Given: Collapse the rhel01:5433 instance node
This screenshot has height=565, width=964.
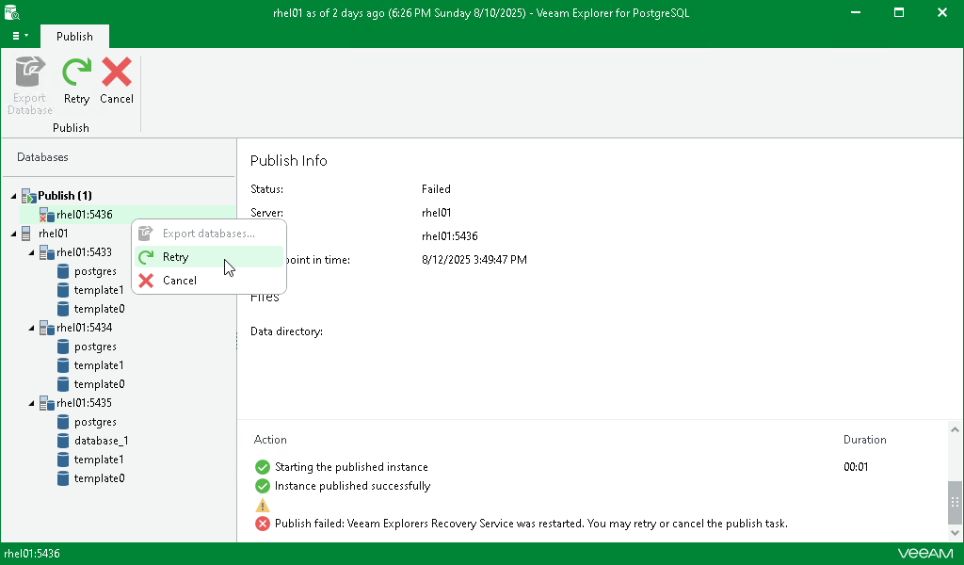Looking at the screenshot, I should tap(31, 252).
